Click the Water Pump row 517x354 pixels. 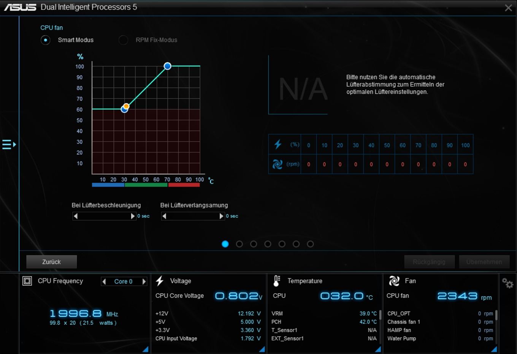pos(440,338)
